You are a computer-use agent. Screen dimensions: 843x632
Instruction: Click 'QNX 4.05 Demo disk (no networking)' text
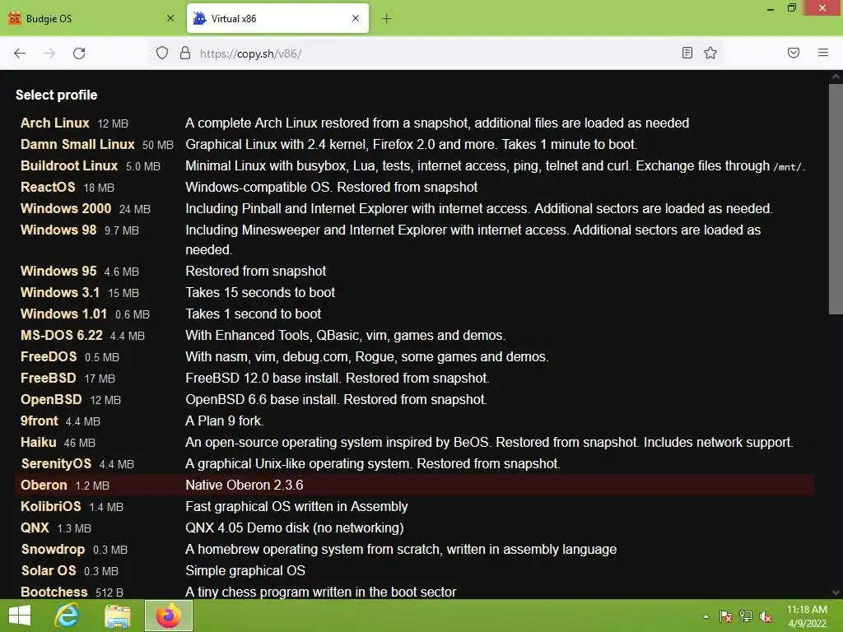coord(295,528)
